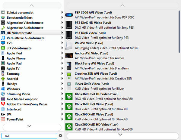
Task: Open the Verlustfreie Audioformate category
Action: [25, 38]
